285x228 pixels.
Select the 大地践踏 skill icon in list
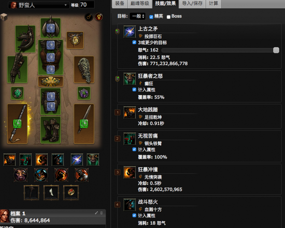click(x=130, y=112)
